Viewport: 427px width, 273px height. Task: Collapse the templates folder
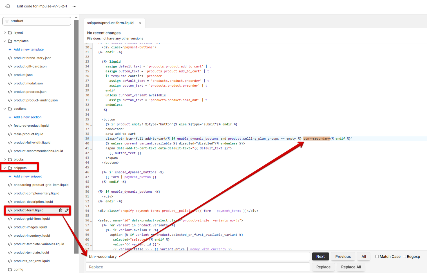pyautogui.click(x=5, y=41)
